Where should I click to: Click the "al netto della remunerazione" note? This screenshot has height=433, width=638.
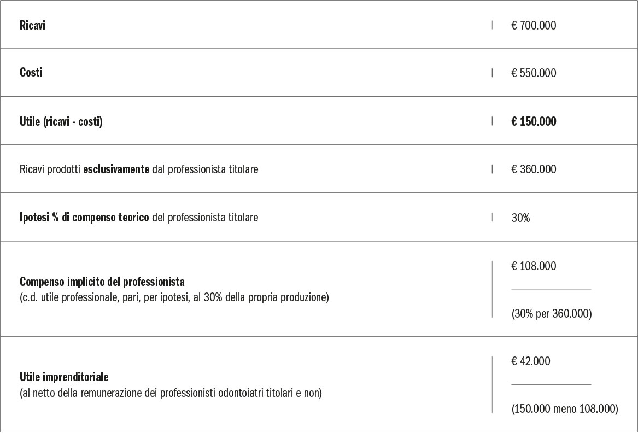pyautogui.click(x=171, y=393)
